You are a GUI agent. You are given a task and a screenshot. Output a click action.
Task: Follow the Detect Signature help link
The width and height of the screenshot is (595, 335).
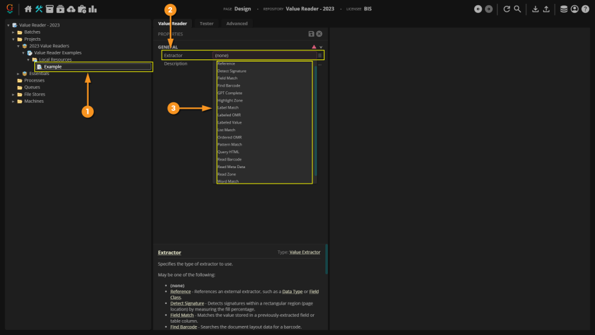[x=186, y=303]
